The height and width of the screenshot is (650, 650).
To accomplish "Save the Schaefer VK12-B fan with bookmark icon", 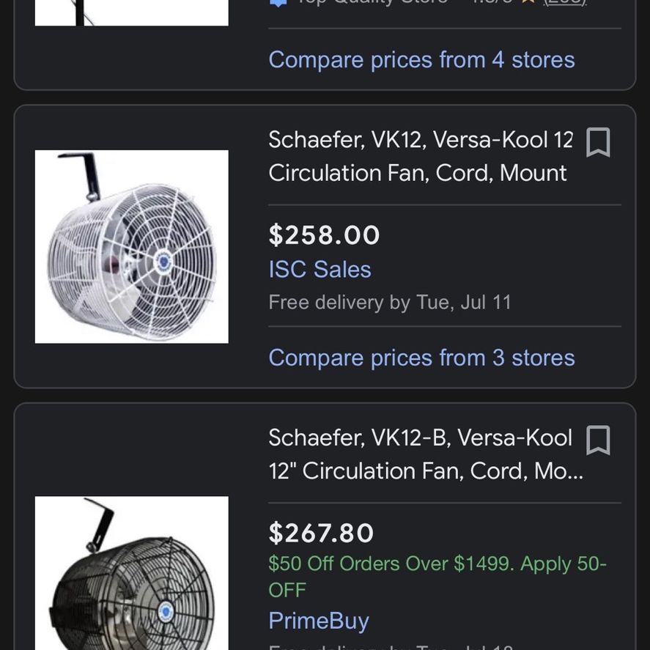I will tap(598, 440).
